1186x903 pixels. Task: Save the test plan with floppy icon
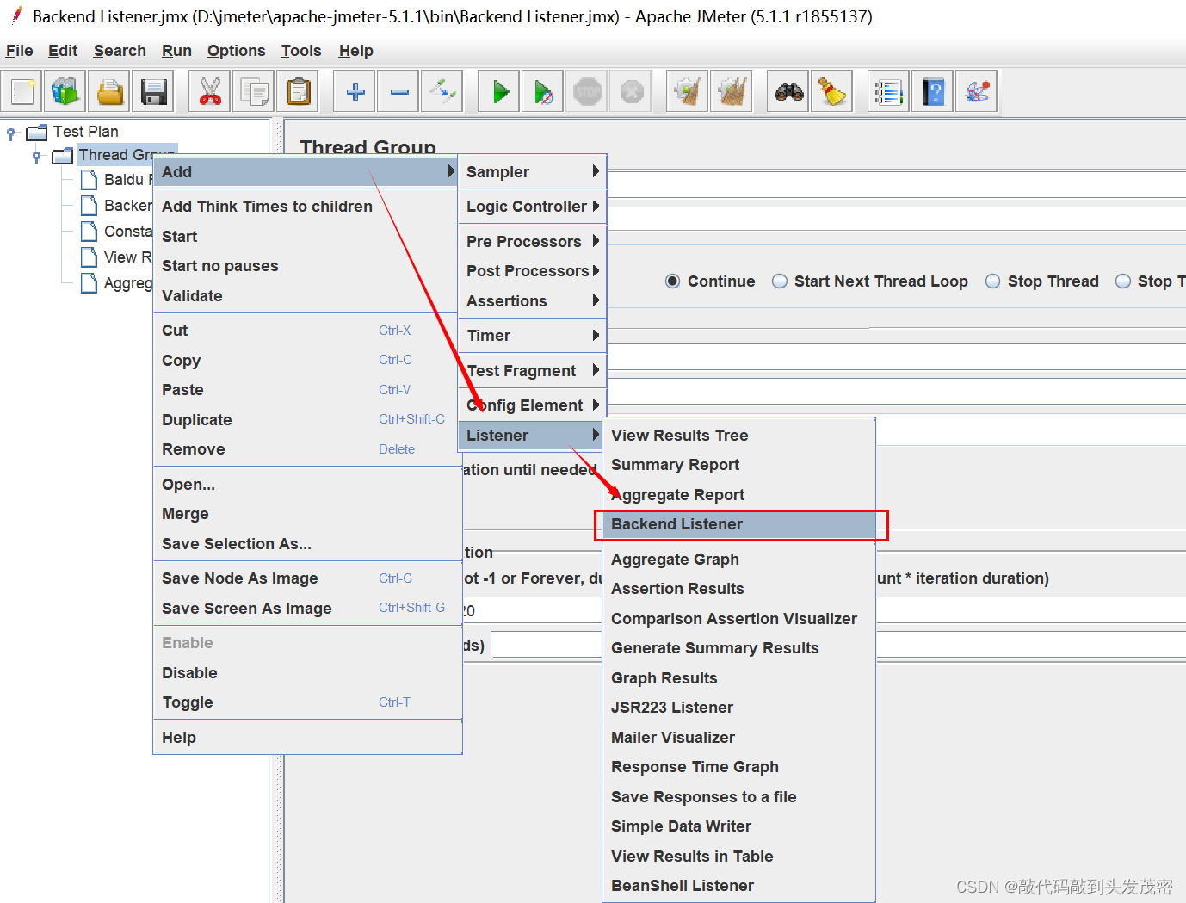(x=153, y=91)
